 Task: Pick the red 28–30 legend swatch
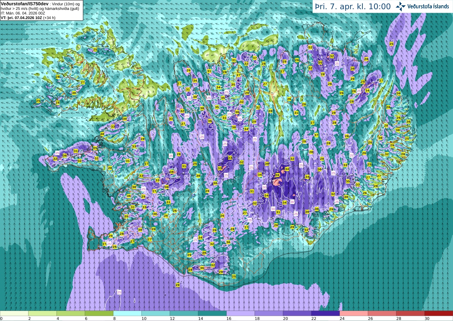(x=411, y=313)
